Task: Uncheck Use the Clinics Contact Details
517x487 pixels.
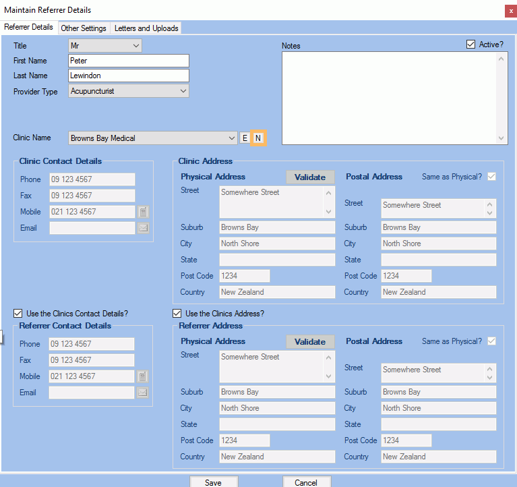Action: pos(18,314)
